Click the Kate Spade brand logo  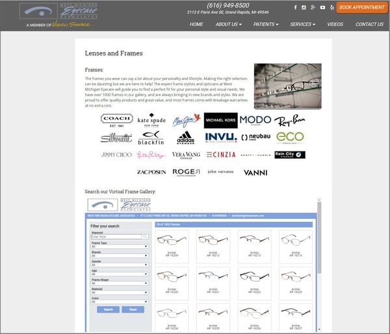point(151,120)
